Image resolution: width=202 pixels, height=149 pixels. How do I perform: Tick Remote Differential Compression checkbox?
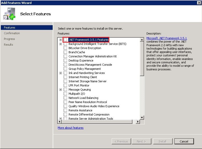point(65,114)
